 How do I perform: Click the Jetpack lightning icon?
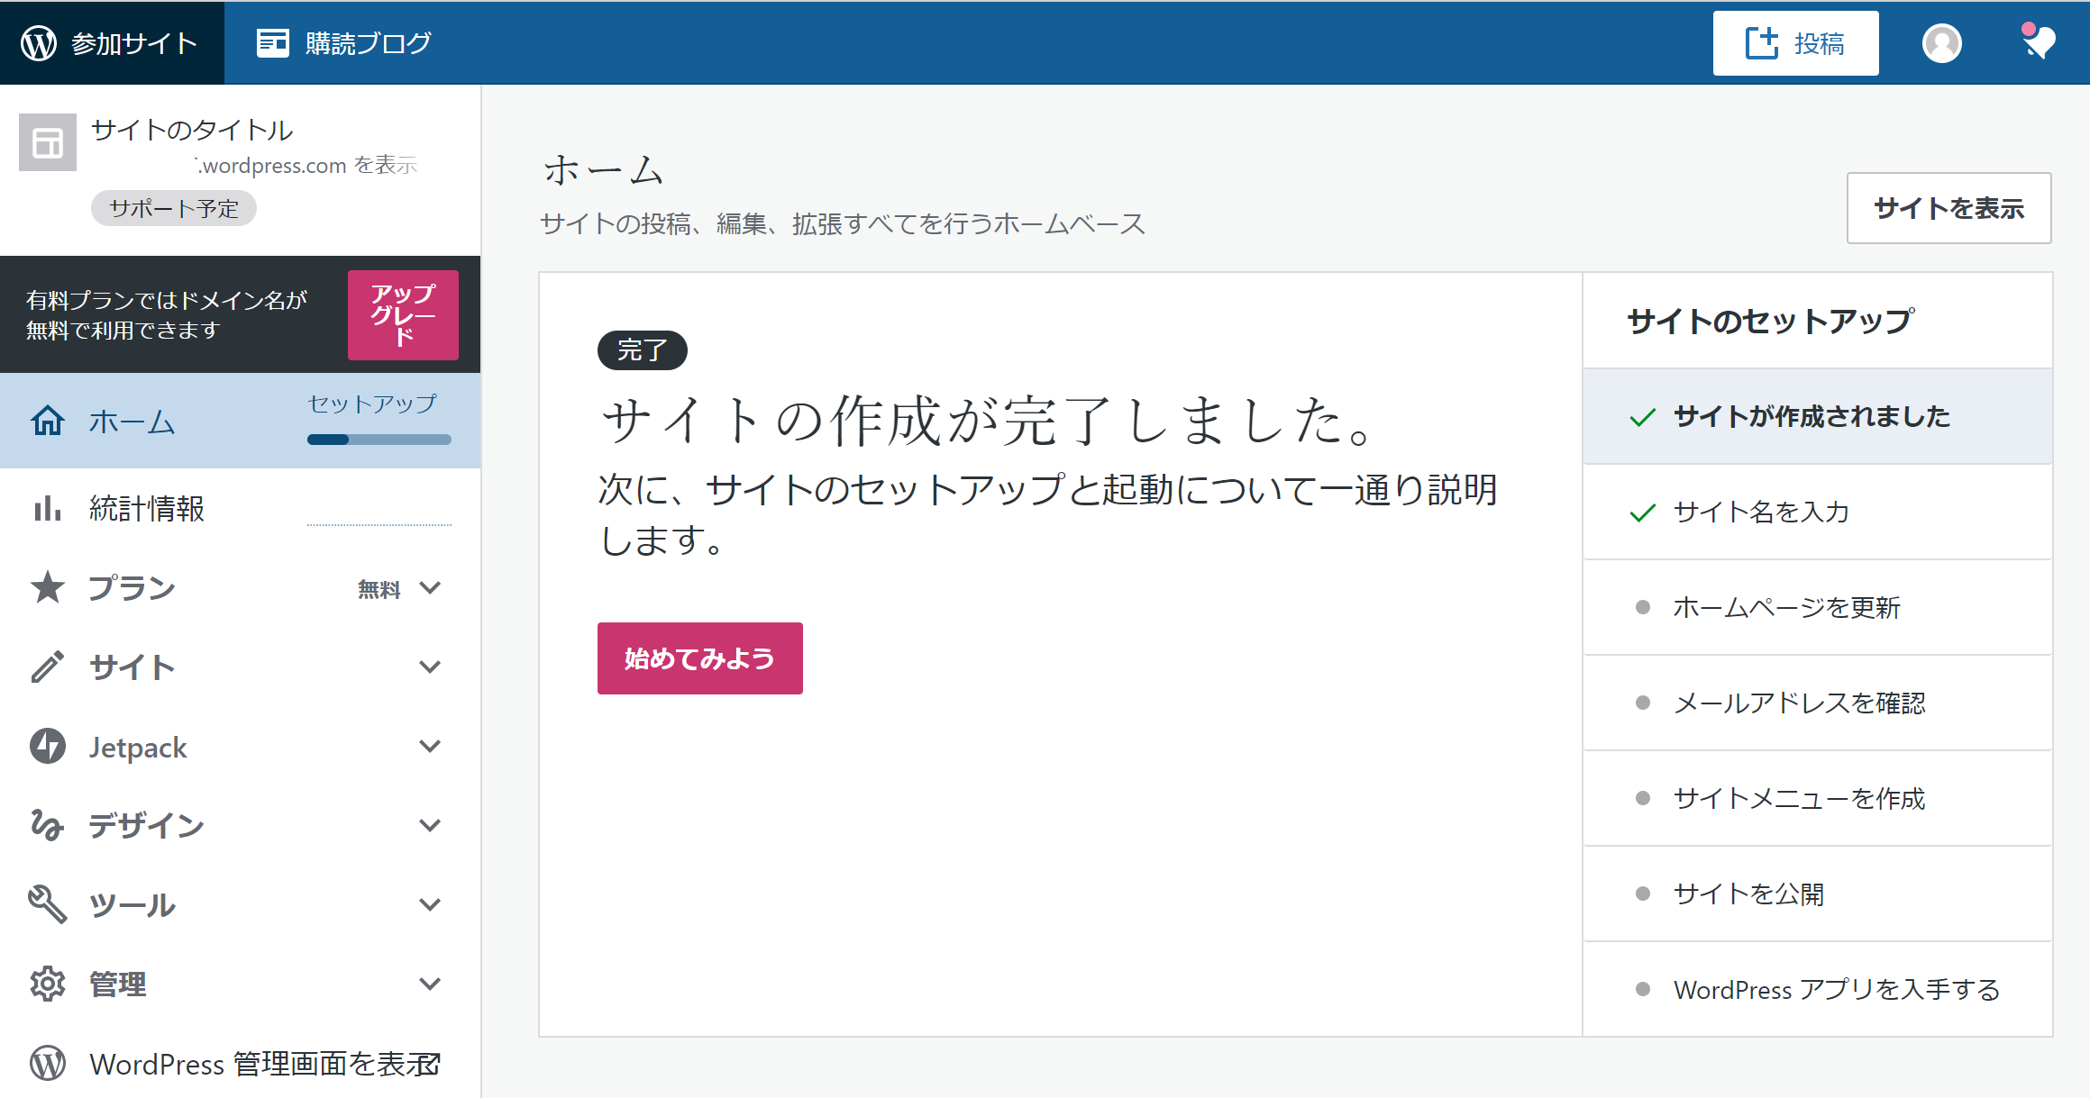pyautogui.click(x=47, y=747)
